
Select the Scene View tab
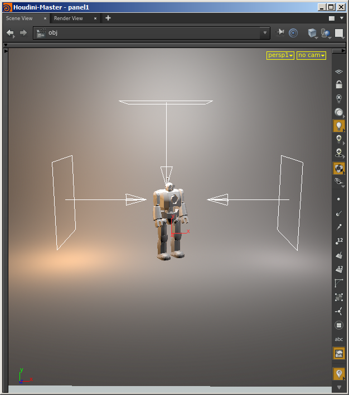tap(20, 18)
